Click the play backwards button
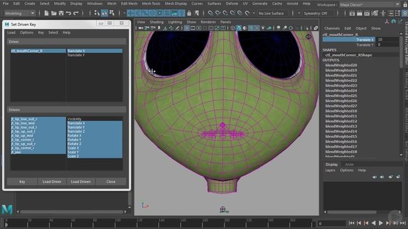408x229 pixels. coord(374,223)
